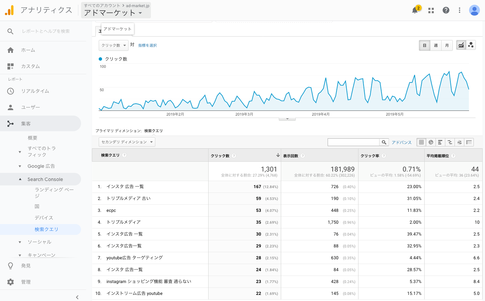Click help icon beside 表示回数 header

pos(303,156)
